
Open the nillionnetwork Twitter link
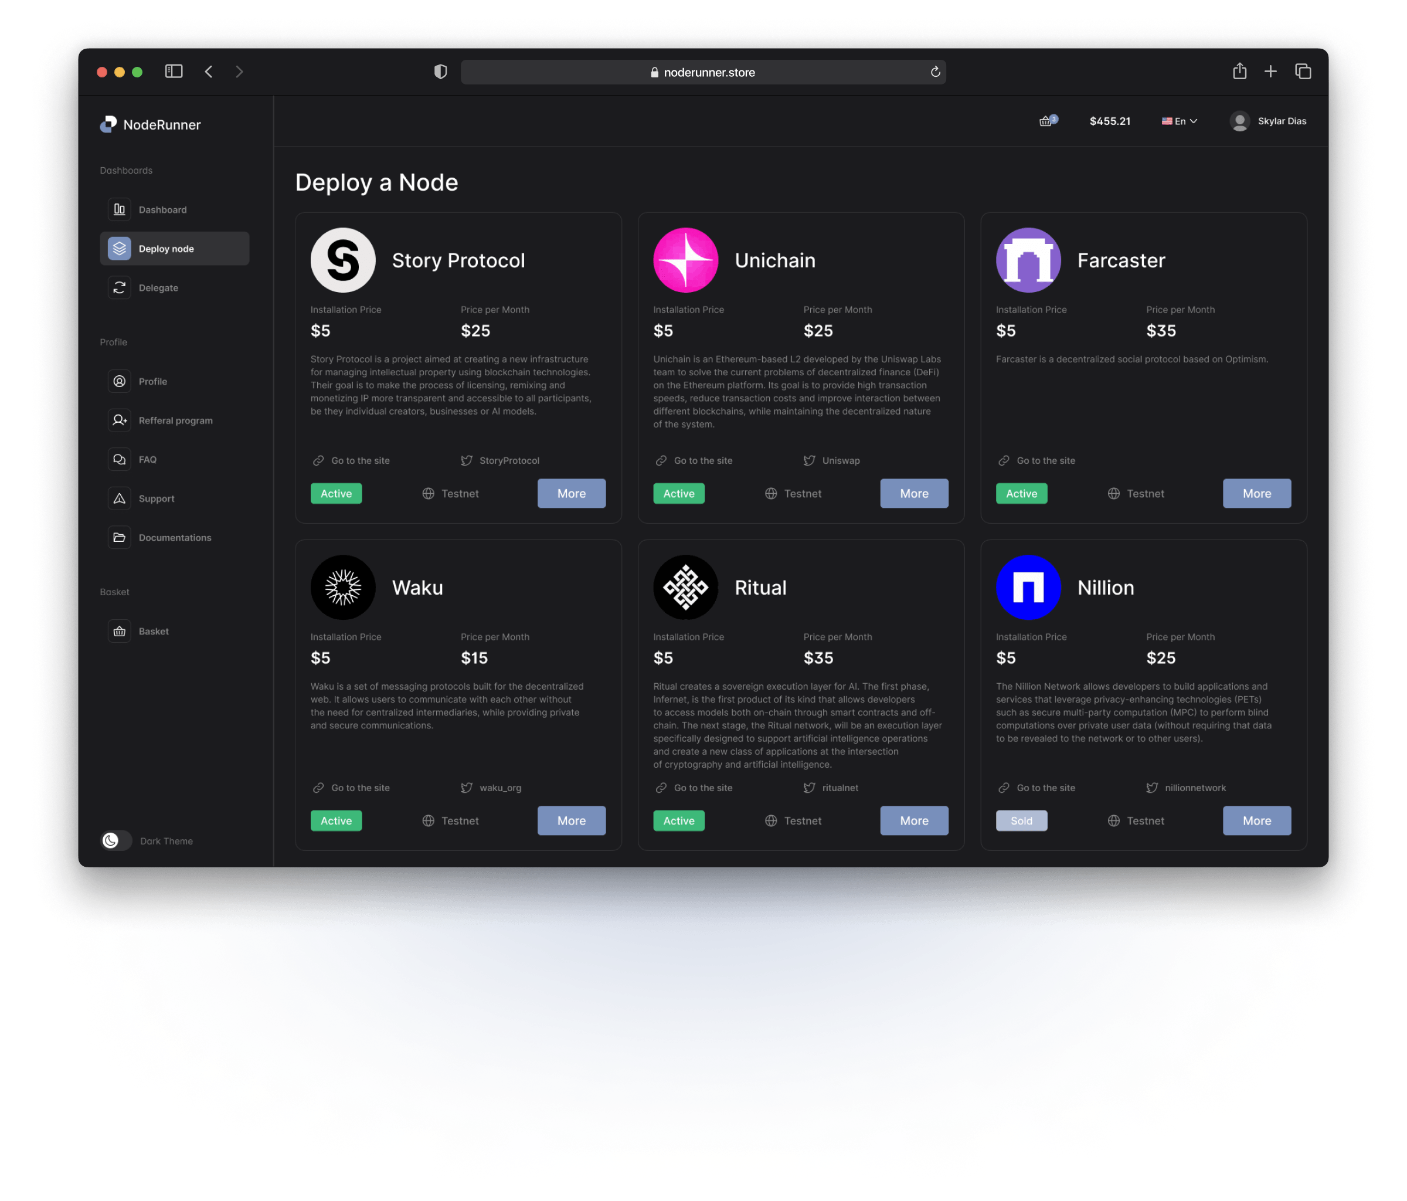coord(1187,788)
